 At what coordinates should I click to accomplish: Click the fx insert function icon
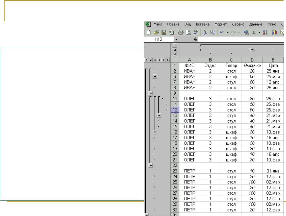click(195, 39)
